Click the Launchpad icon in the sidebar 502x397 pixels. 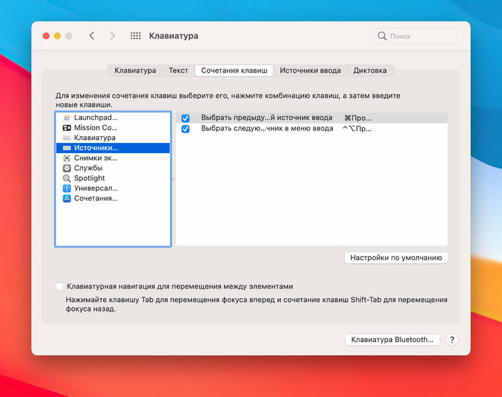pos(66,118)
